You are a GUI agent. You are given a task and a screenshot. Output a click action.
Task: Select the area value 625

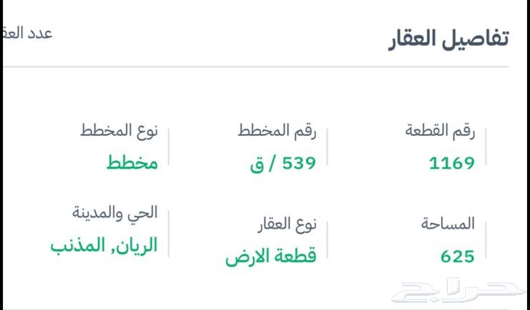pyautogui.click(x=457, y=256)
